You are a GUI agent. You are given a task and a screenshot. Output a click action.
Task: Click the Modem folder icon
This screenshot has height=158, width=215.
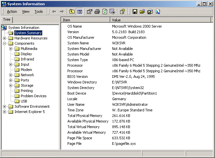coord(17,70)
